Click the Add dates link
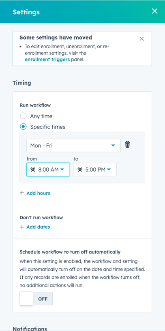Viewport: 165px width, 331px height. pyautogui.click(x=38, y=227)
